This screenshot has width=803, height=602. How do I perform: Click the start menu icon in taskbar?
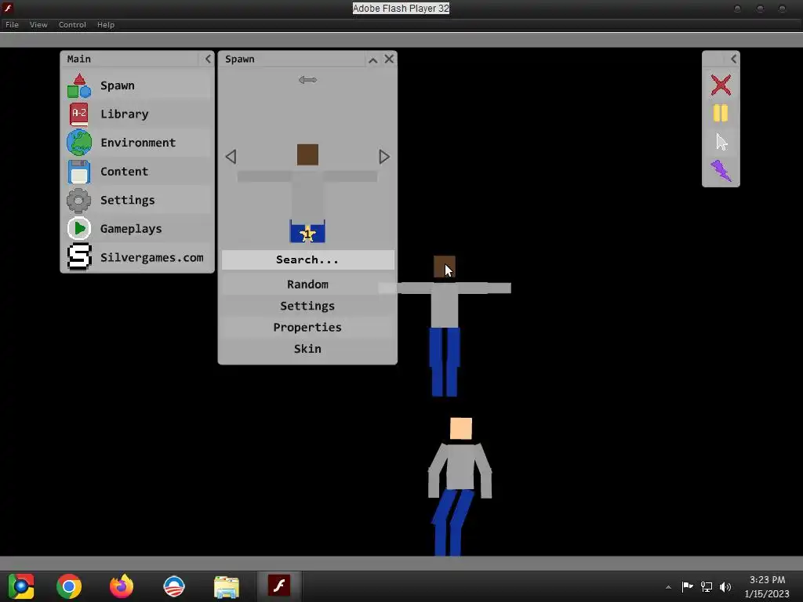[x=21, y=586]
